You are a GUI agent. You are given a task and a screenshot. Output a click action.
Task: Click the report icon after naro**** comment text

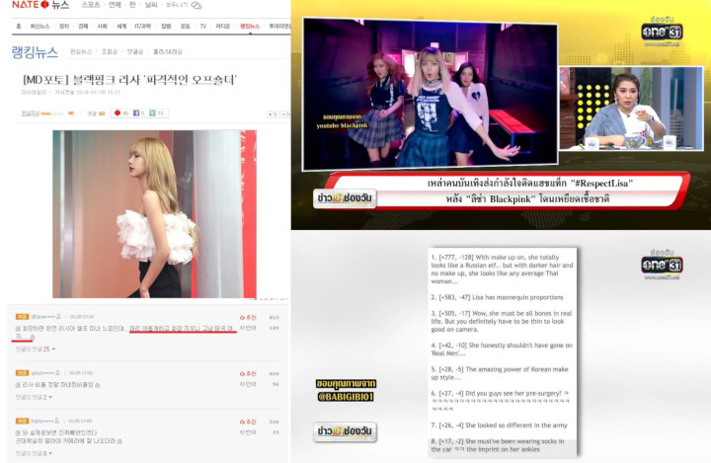(119, 440)
